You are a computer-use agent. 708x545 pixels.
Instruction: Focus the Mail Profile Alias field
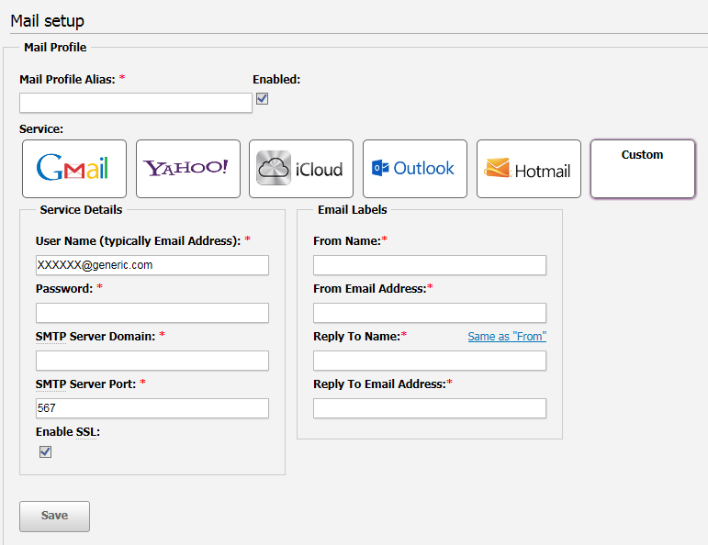coord(135,103)
